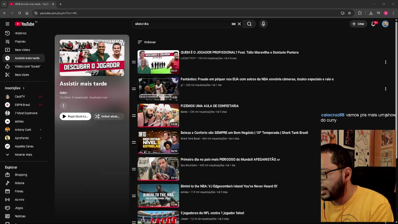Image resolution: width=398 pixels, height=224 pixels.
Task: Open Jogos in Explorar
Action: [x=24, y=208]
